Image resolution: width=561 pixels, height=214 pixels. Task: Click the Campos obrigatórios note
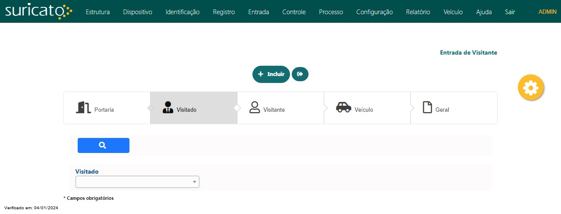click(88, 198)
